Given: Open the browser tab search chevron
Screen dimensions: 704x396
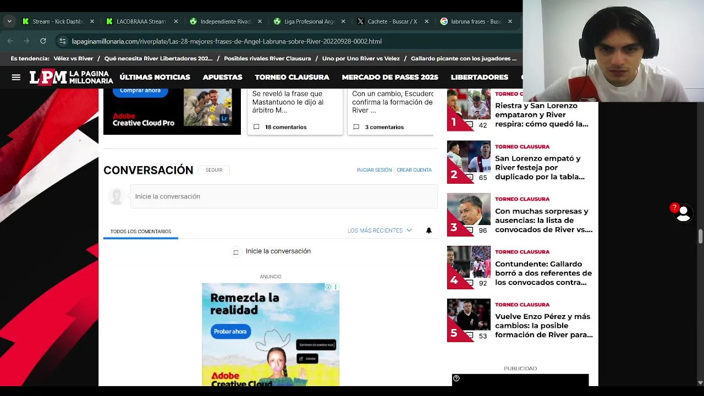Looking at the screenshot, I should [x=9, y=21].
